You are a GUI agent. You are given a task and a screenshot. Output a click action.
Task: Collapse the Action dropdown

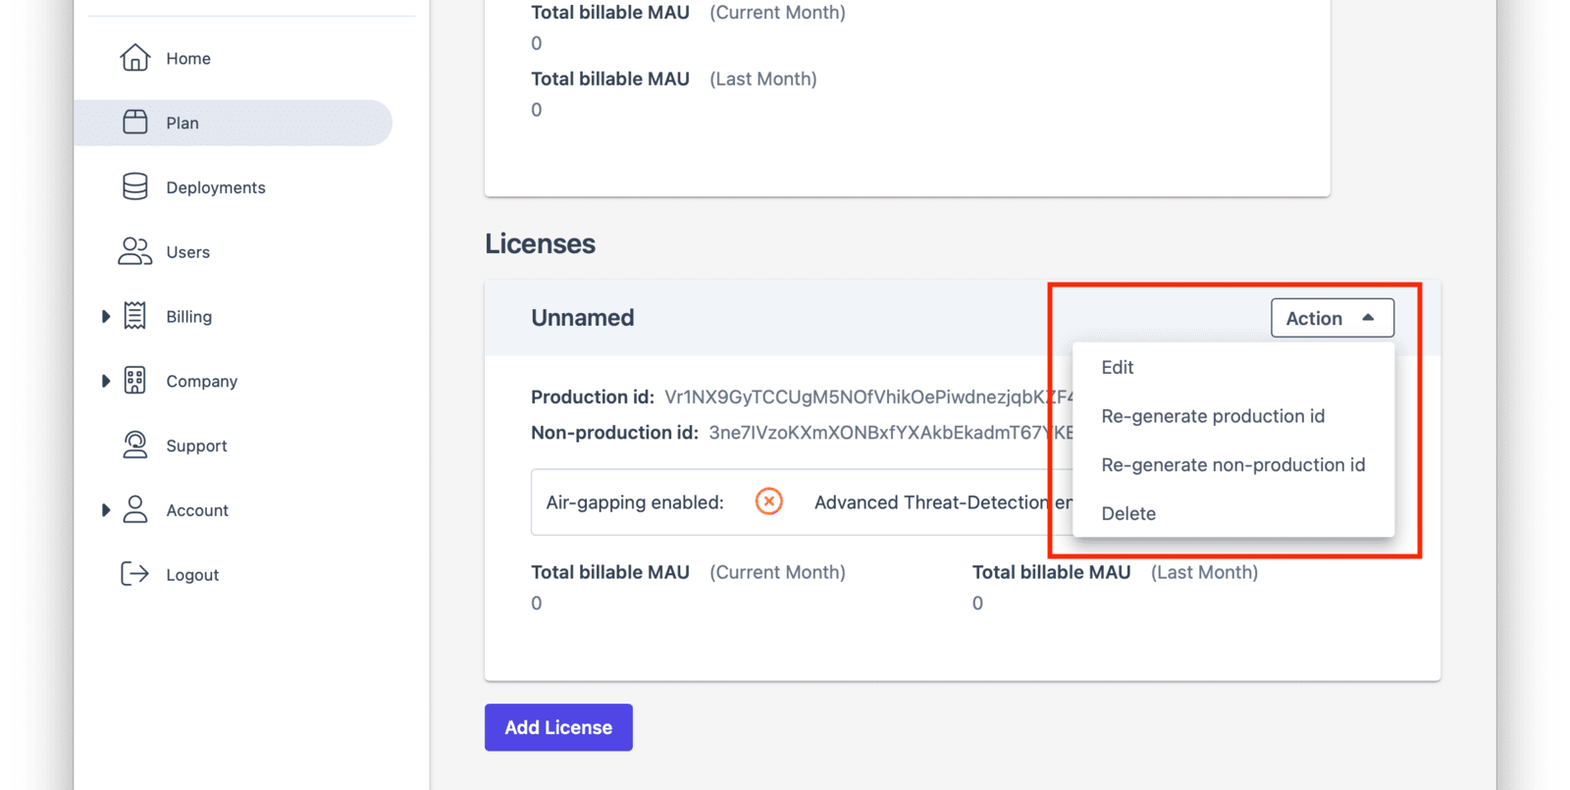(x=1332, y=318)
